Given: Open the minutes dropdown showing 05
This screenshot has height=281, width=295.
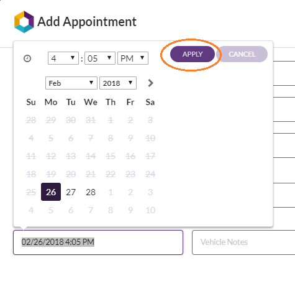Looking at the screenshot, I should [x=100, y=58].
